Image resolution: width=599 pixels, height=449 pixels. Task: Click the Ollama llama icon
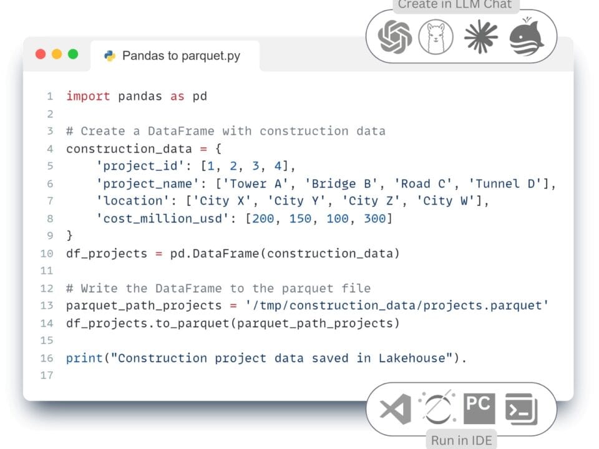pos(436,37)
